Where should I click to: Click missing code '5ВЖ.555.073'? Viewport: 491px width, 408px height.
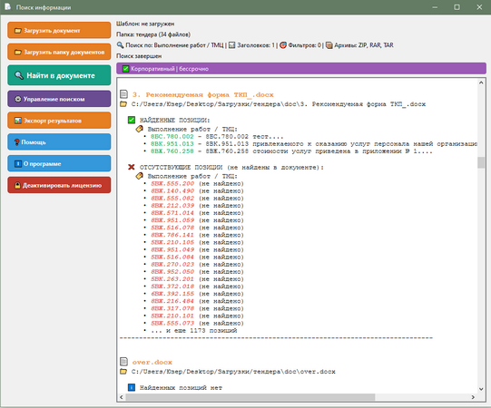pos(172,323)
